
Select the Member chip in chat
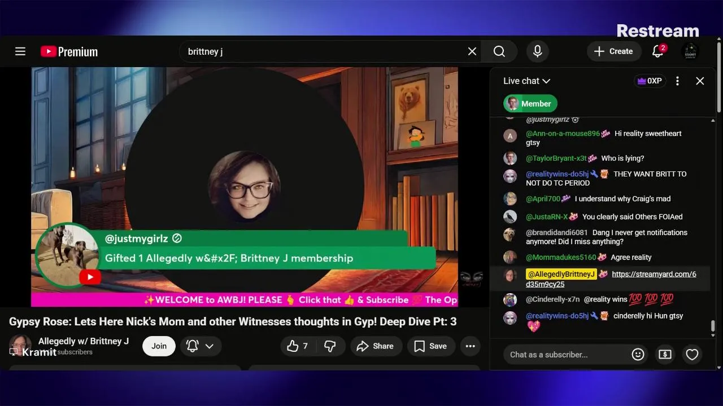click(x=530, y=104)
